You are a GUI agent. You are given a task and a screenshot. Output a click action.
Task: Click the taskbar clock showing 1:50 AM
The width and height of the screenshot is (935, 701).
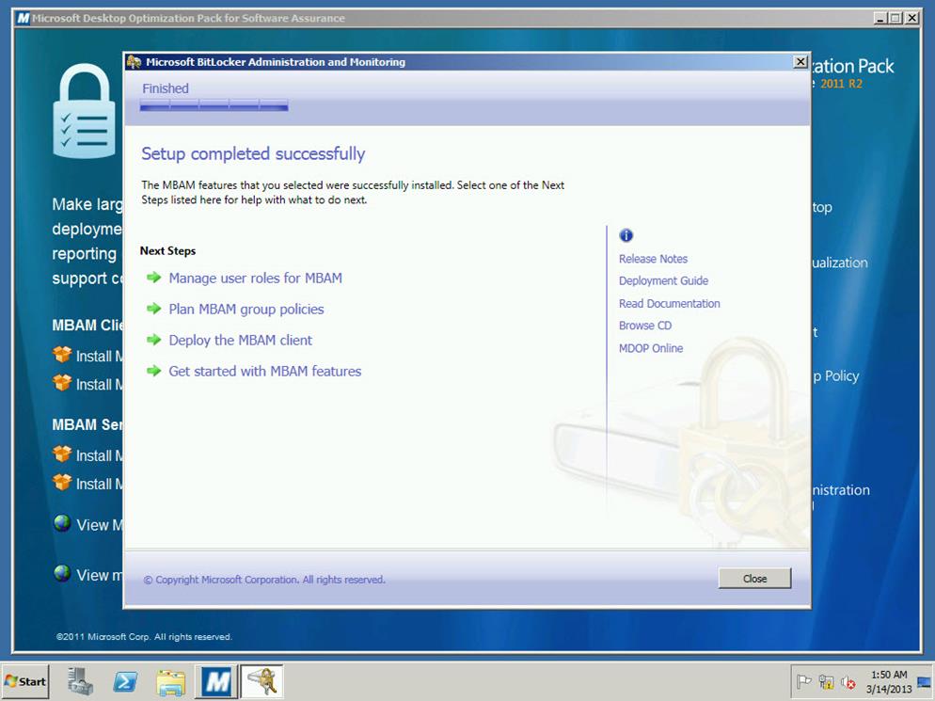(x=889, y=681)
